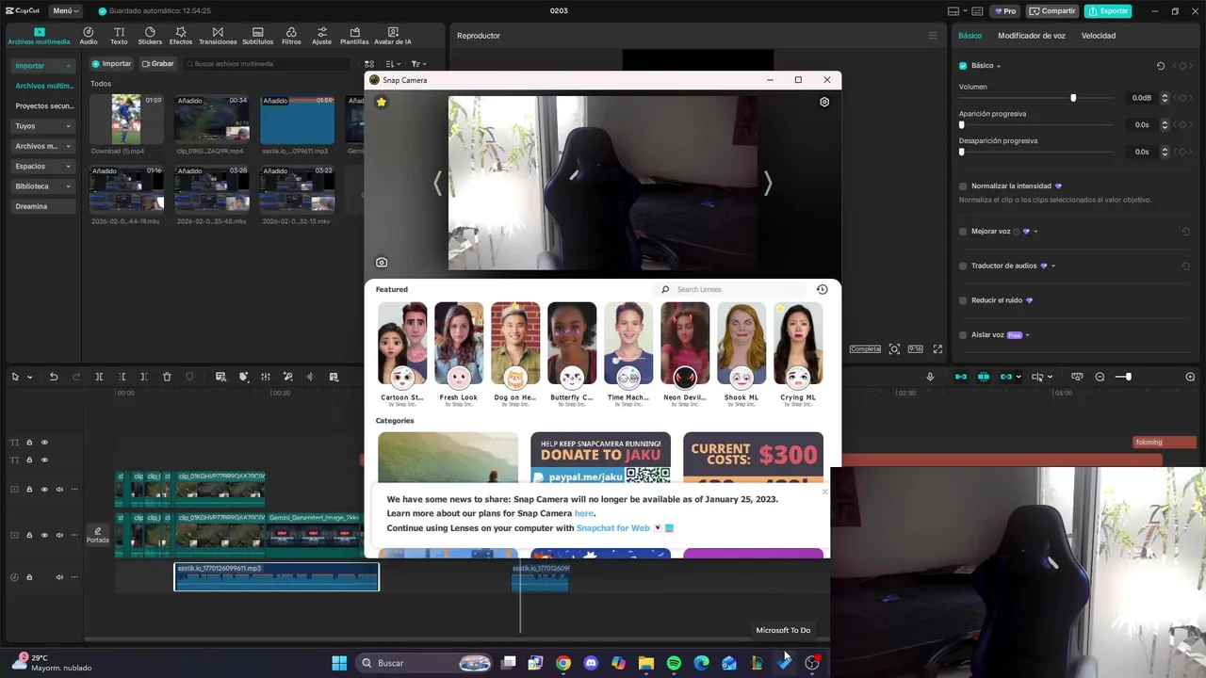Click the Portada cover button
Image resolution: width=1206 pixels, height=678 pixels.
(98, 535)
